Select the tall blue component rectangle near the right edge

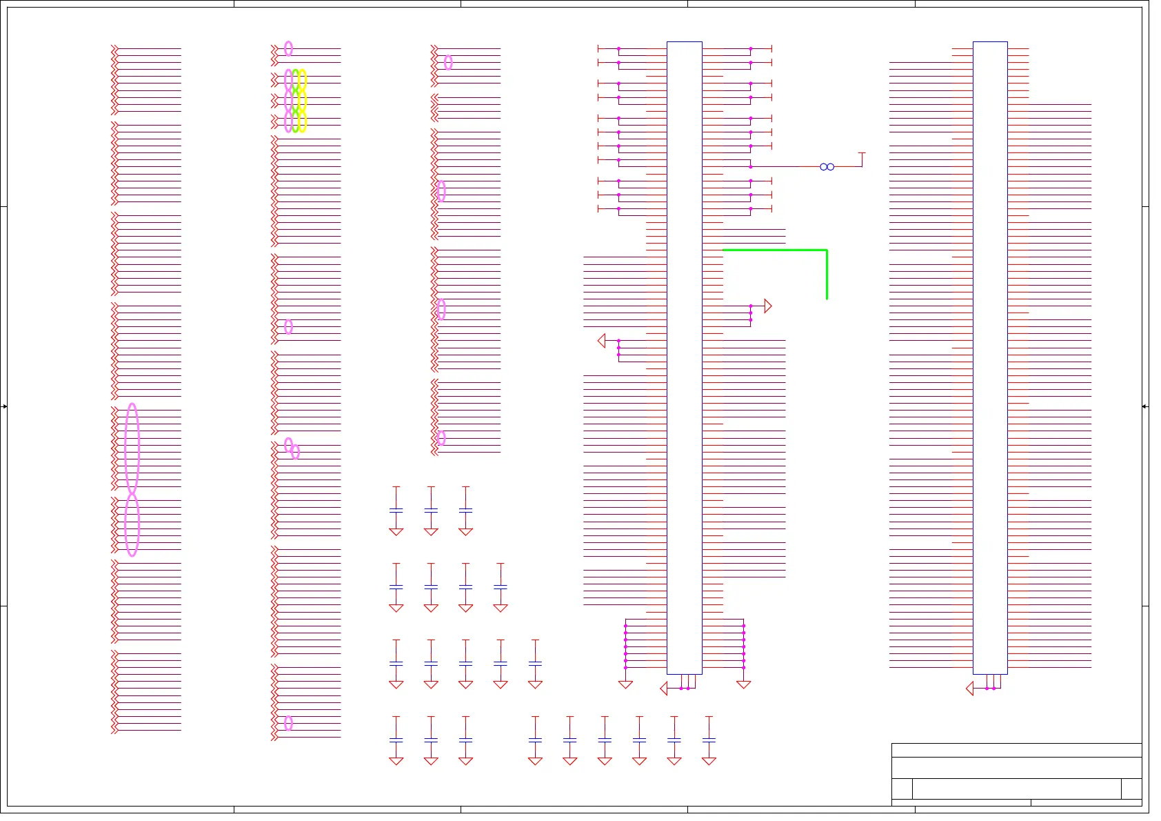(990, 358)
